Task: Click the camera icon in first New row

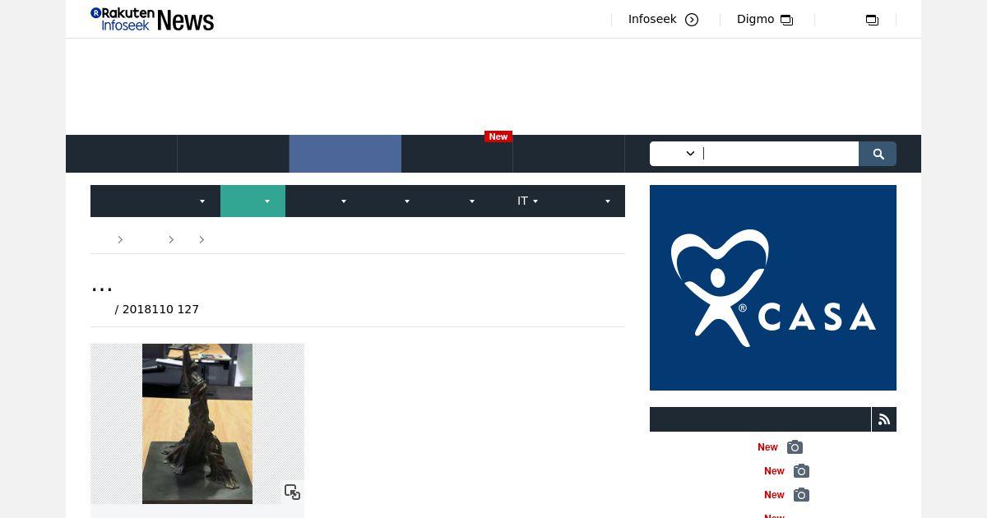Action: [795, 447]
